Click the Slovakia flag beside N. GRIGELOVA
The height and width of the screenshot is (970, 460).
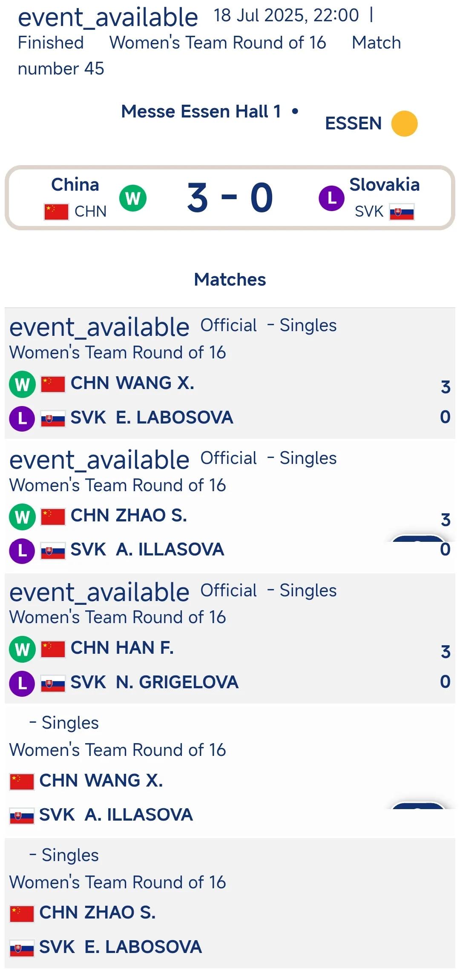coord(53,684)
